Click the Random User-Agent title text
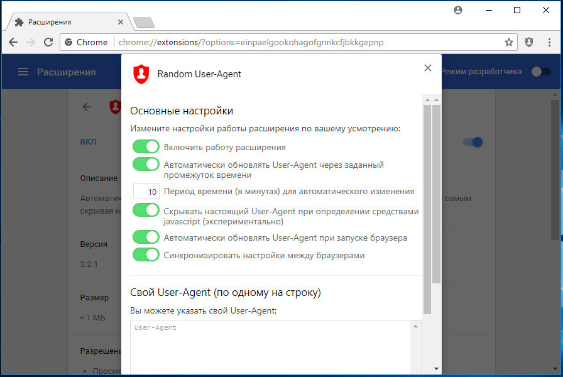 tap(199, 74)
